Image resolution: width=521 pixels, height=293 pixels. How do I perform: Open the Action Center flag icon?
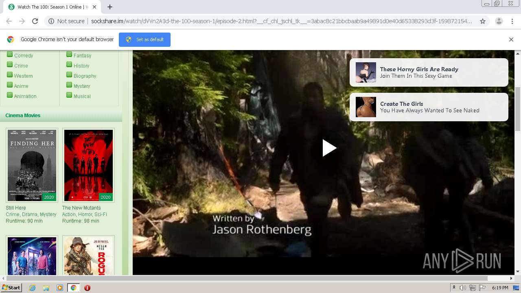482,288
